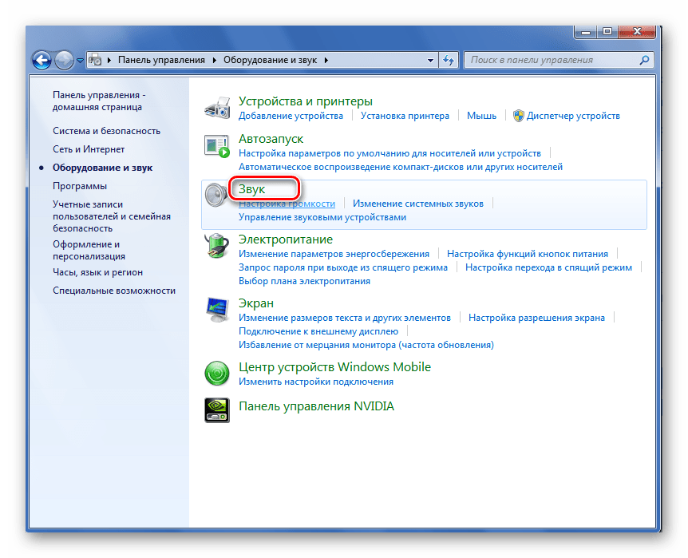Screen dimensions: 688x558
Task: Open the Power Options battery icon
Action: tap(217, 245)
